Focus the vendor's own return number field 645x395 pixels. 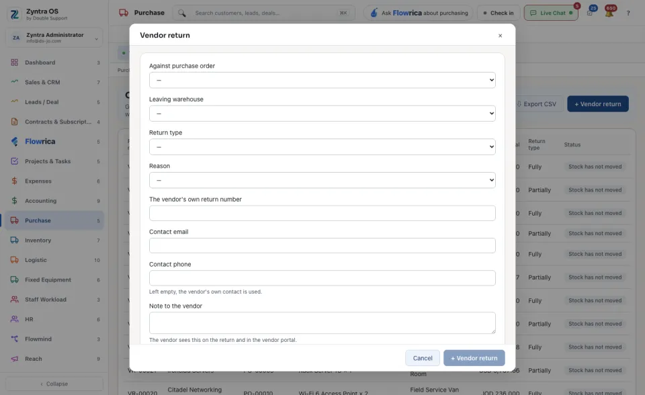pos(322,213)
